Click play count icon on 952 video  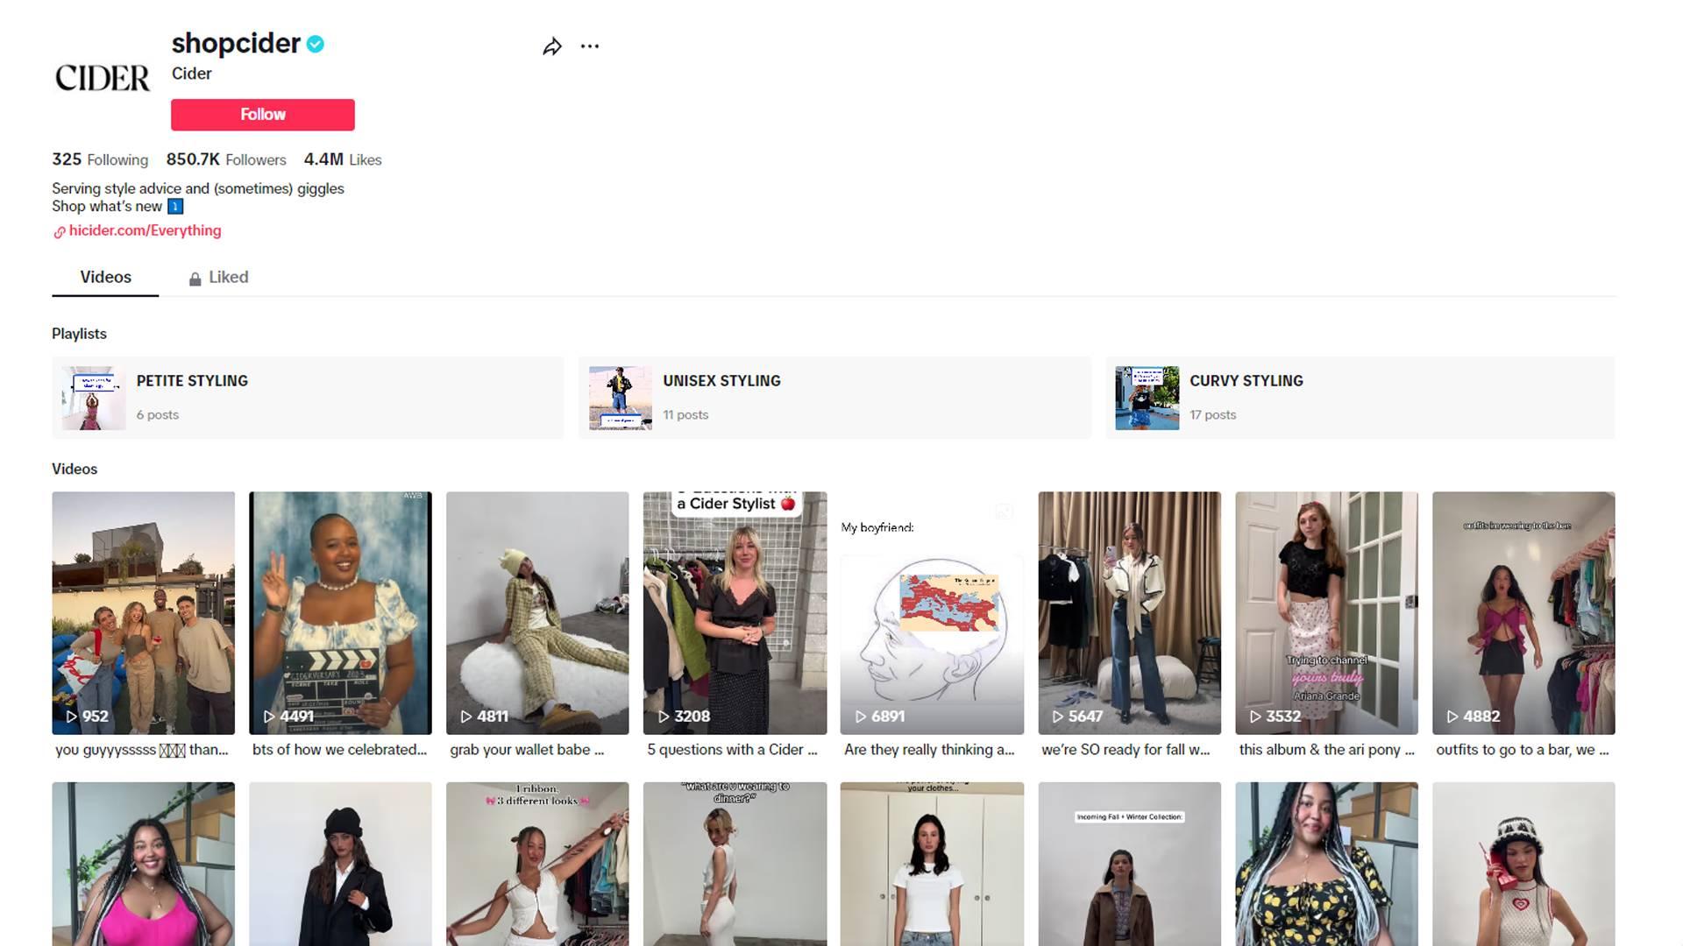coord(71,717)
